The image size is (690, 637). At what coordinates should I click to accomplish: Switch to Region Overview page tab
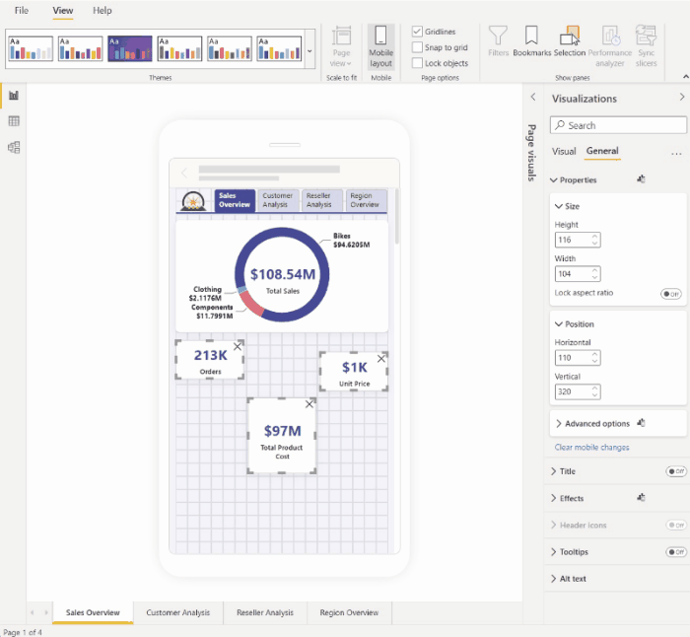pyautogui.click(x=349, y=612)
